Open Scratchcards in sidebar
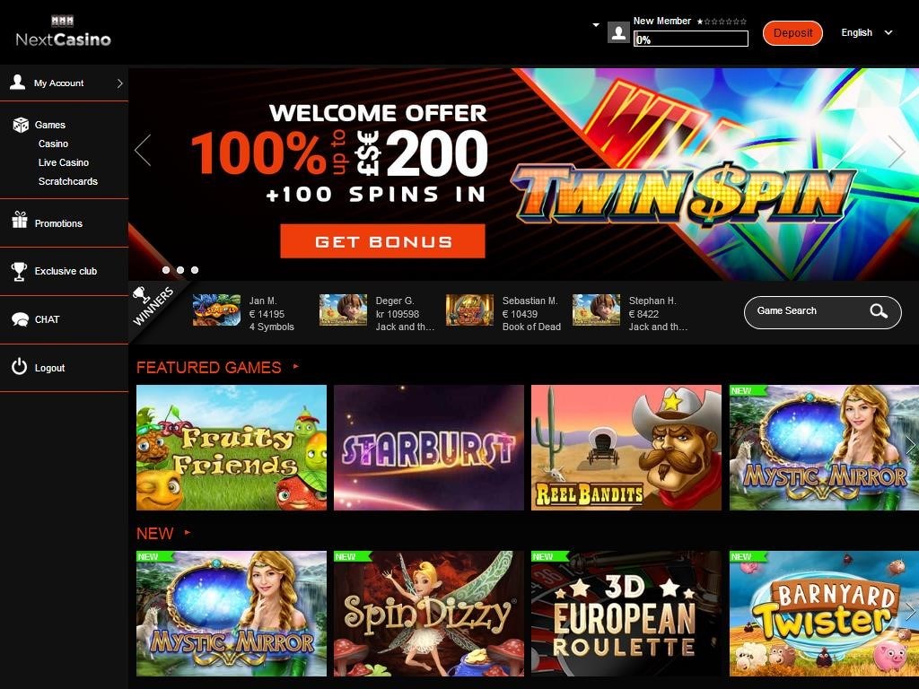Screen dimensions: 919x689 tap(68, 181)
